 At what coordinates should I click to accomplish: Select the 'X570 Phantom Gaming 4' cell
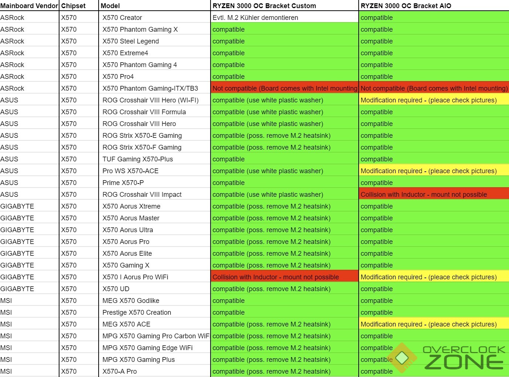(154, 64)
